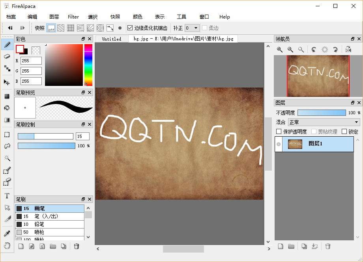Switch to the Untitled document tab
Screen dimensions: 363x262
pyautogui.click(x=112, y=39)
